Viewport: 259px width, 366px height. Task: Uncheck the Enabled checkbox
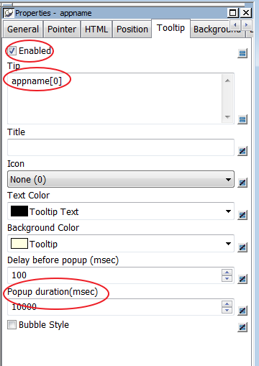coord(12,51)
